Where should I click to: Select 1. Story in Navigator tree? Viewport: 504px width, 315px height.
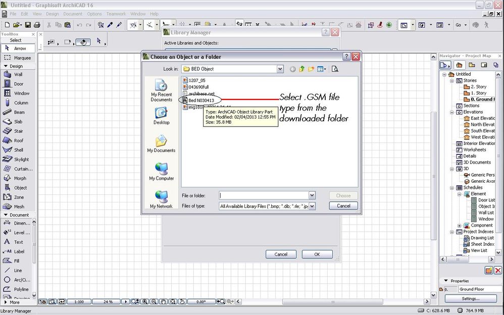pyautogui.click(x=475, y=93)
